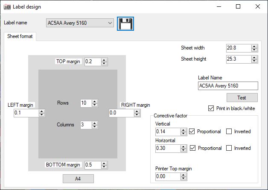The height and width of the screenshot is (190, 268).
Task: Decrease TOP margin value
Action: [x=104, y=64]
